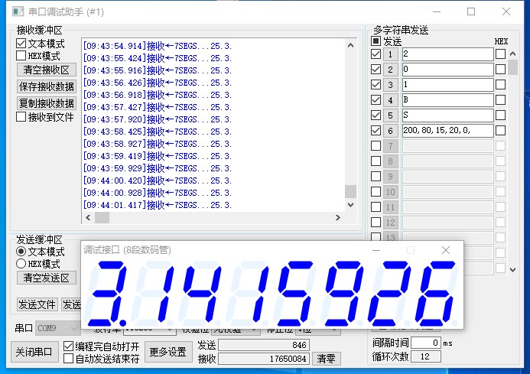530x374 pixels.
Task: Click the 间隔时间 input field
Action: point(425,343)
